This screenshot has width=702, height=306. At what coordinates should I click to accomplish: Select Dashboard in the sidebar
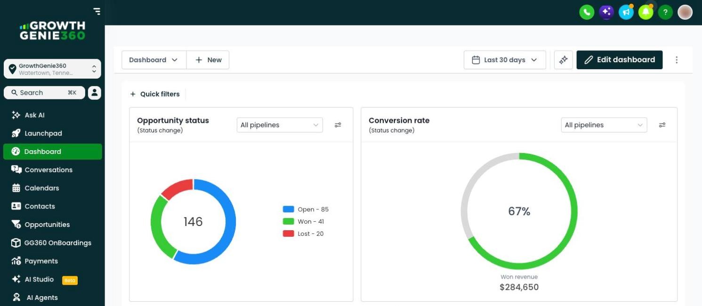click(52, 152)
